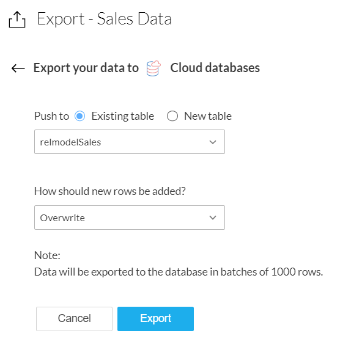Choose the New table radio button
This screenshot has height=344, width=351.
point(172,116)
